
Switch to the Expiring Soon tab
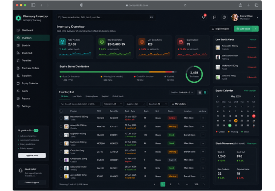tap(91, 96)
